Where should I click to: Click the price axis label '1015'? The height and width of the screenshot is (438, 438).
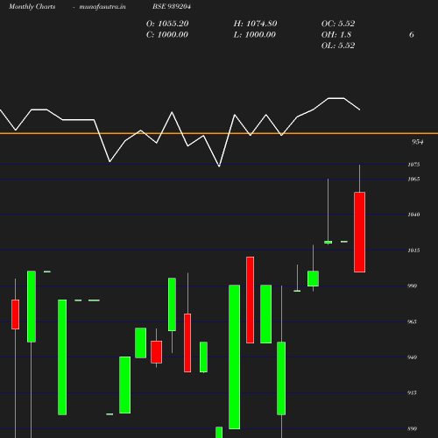(413, 251)
